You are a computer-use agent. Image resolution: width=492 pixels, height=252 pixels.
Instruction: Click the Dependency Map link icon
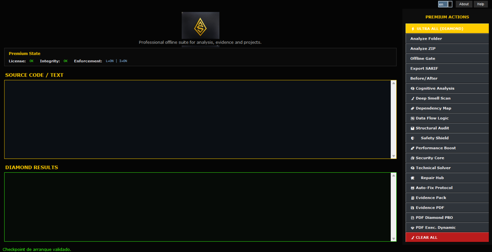[x=412, y=109]
